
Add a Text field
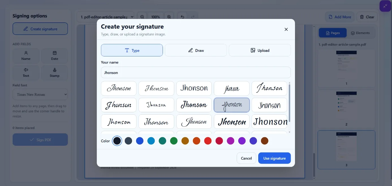tap(26, 73)
